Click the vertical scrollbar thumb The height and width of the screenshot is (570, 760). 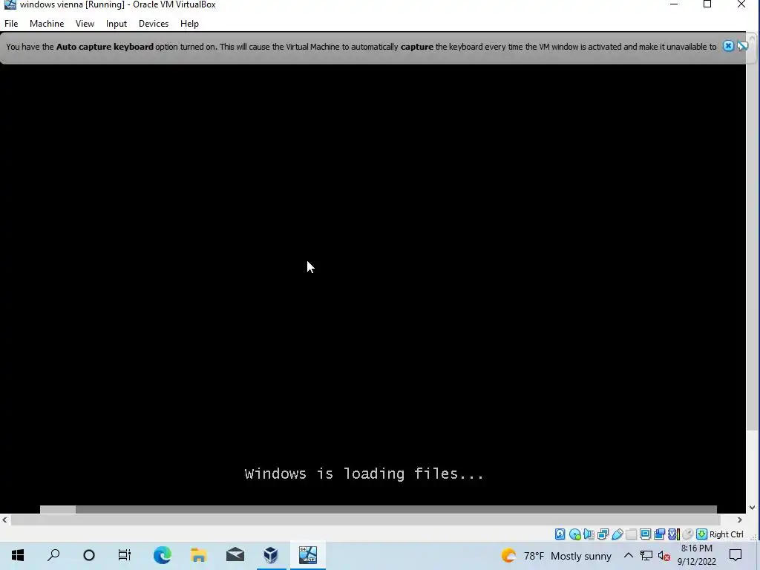(x=752, y=235)
